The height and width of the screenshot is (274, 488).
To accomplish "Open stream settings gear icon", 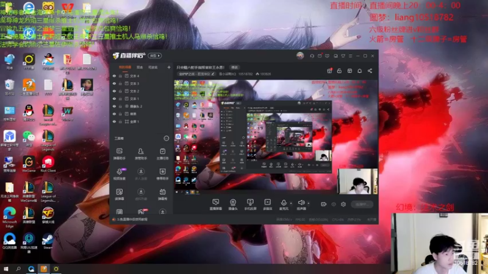I will click(x=343, y=204).
